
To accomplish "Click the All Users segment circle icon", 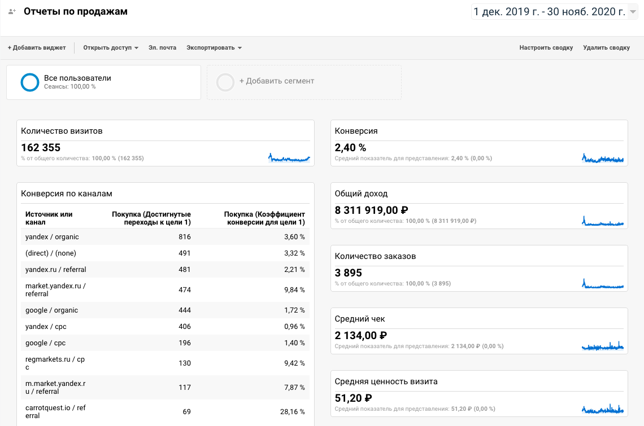I will (29, 82).
